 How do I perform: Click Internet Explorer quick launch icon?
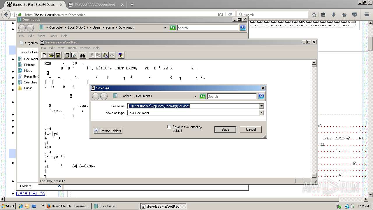click(x=21, y=206)
